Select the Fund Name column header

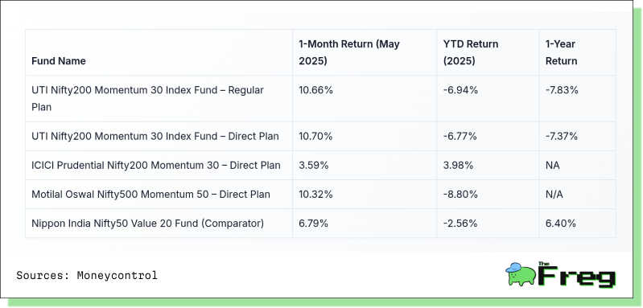[59, 61]
